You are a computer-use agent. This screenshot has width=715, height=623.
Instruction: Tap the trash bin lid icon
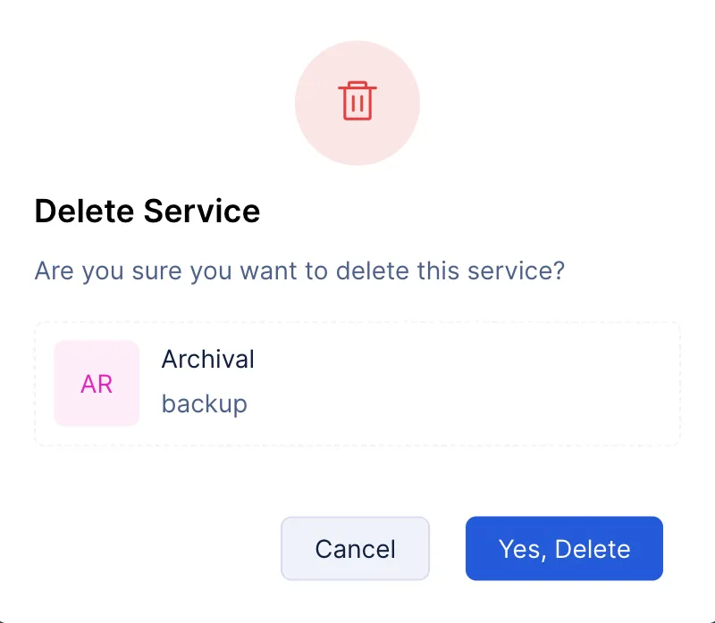[x=357, y=86]
